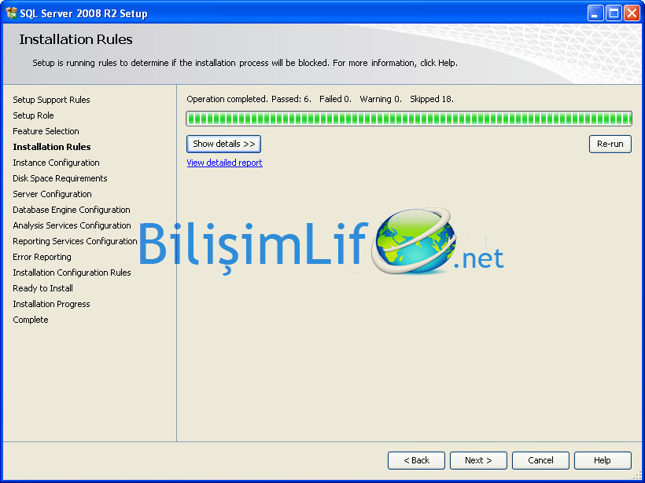Select Server Configuration step

(x=52, y=194)
